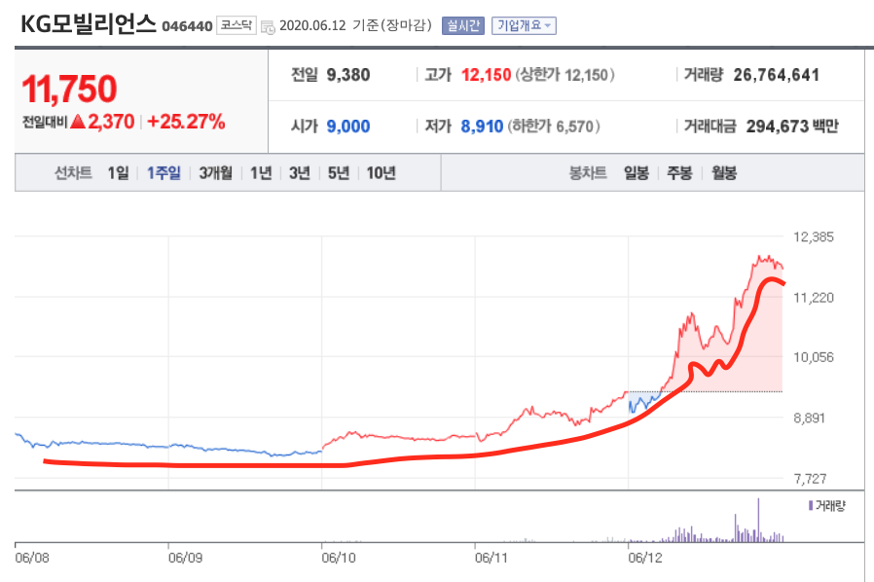Show the 3년 line chart
874x582 pixels.
coord(300,173)
